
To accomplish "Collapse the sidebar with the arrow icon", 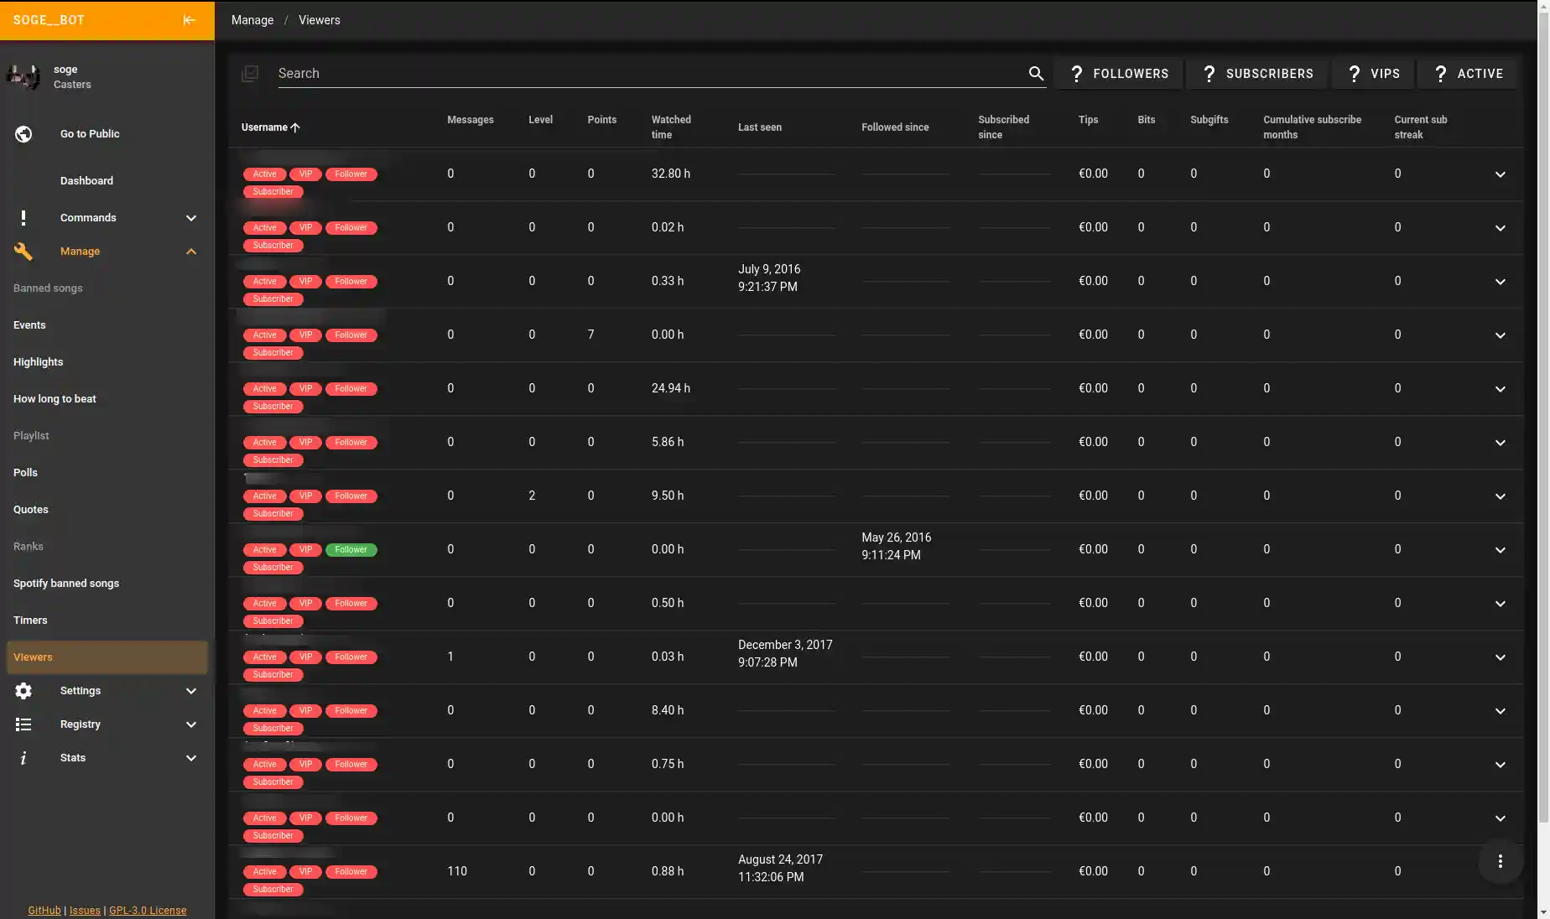I will pos(189,20).
